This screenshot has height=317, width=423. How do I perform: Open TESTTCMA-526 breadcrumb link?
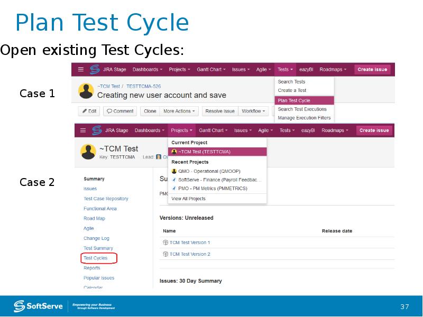coord(143,86)
